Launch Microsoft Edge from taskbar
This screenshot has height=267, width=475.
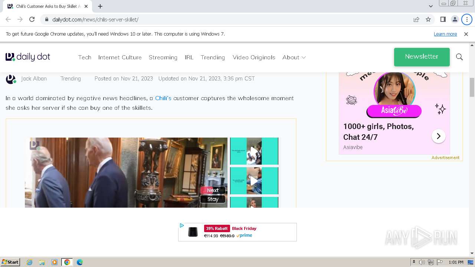pyautogui.click(x=79, y=262)
